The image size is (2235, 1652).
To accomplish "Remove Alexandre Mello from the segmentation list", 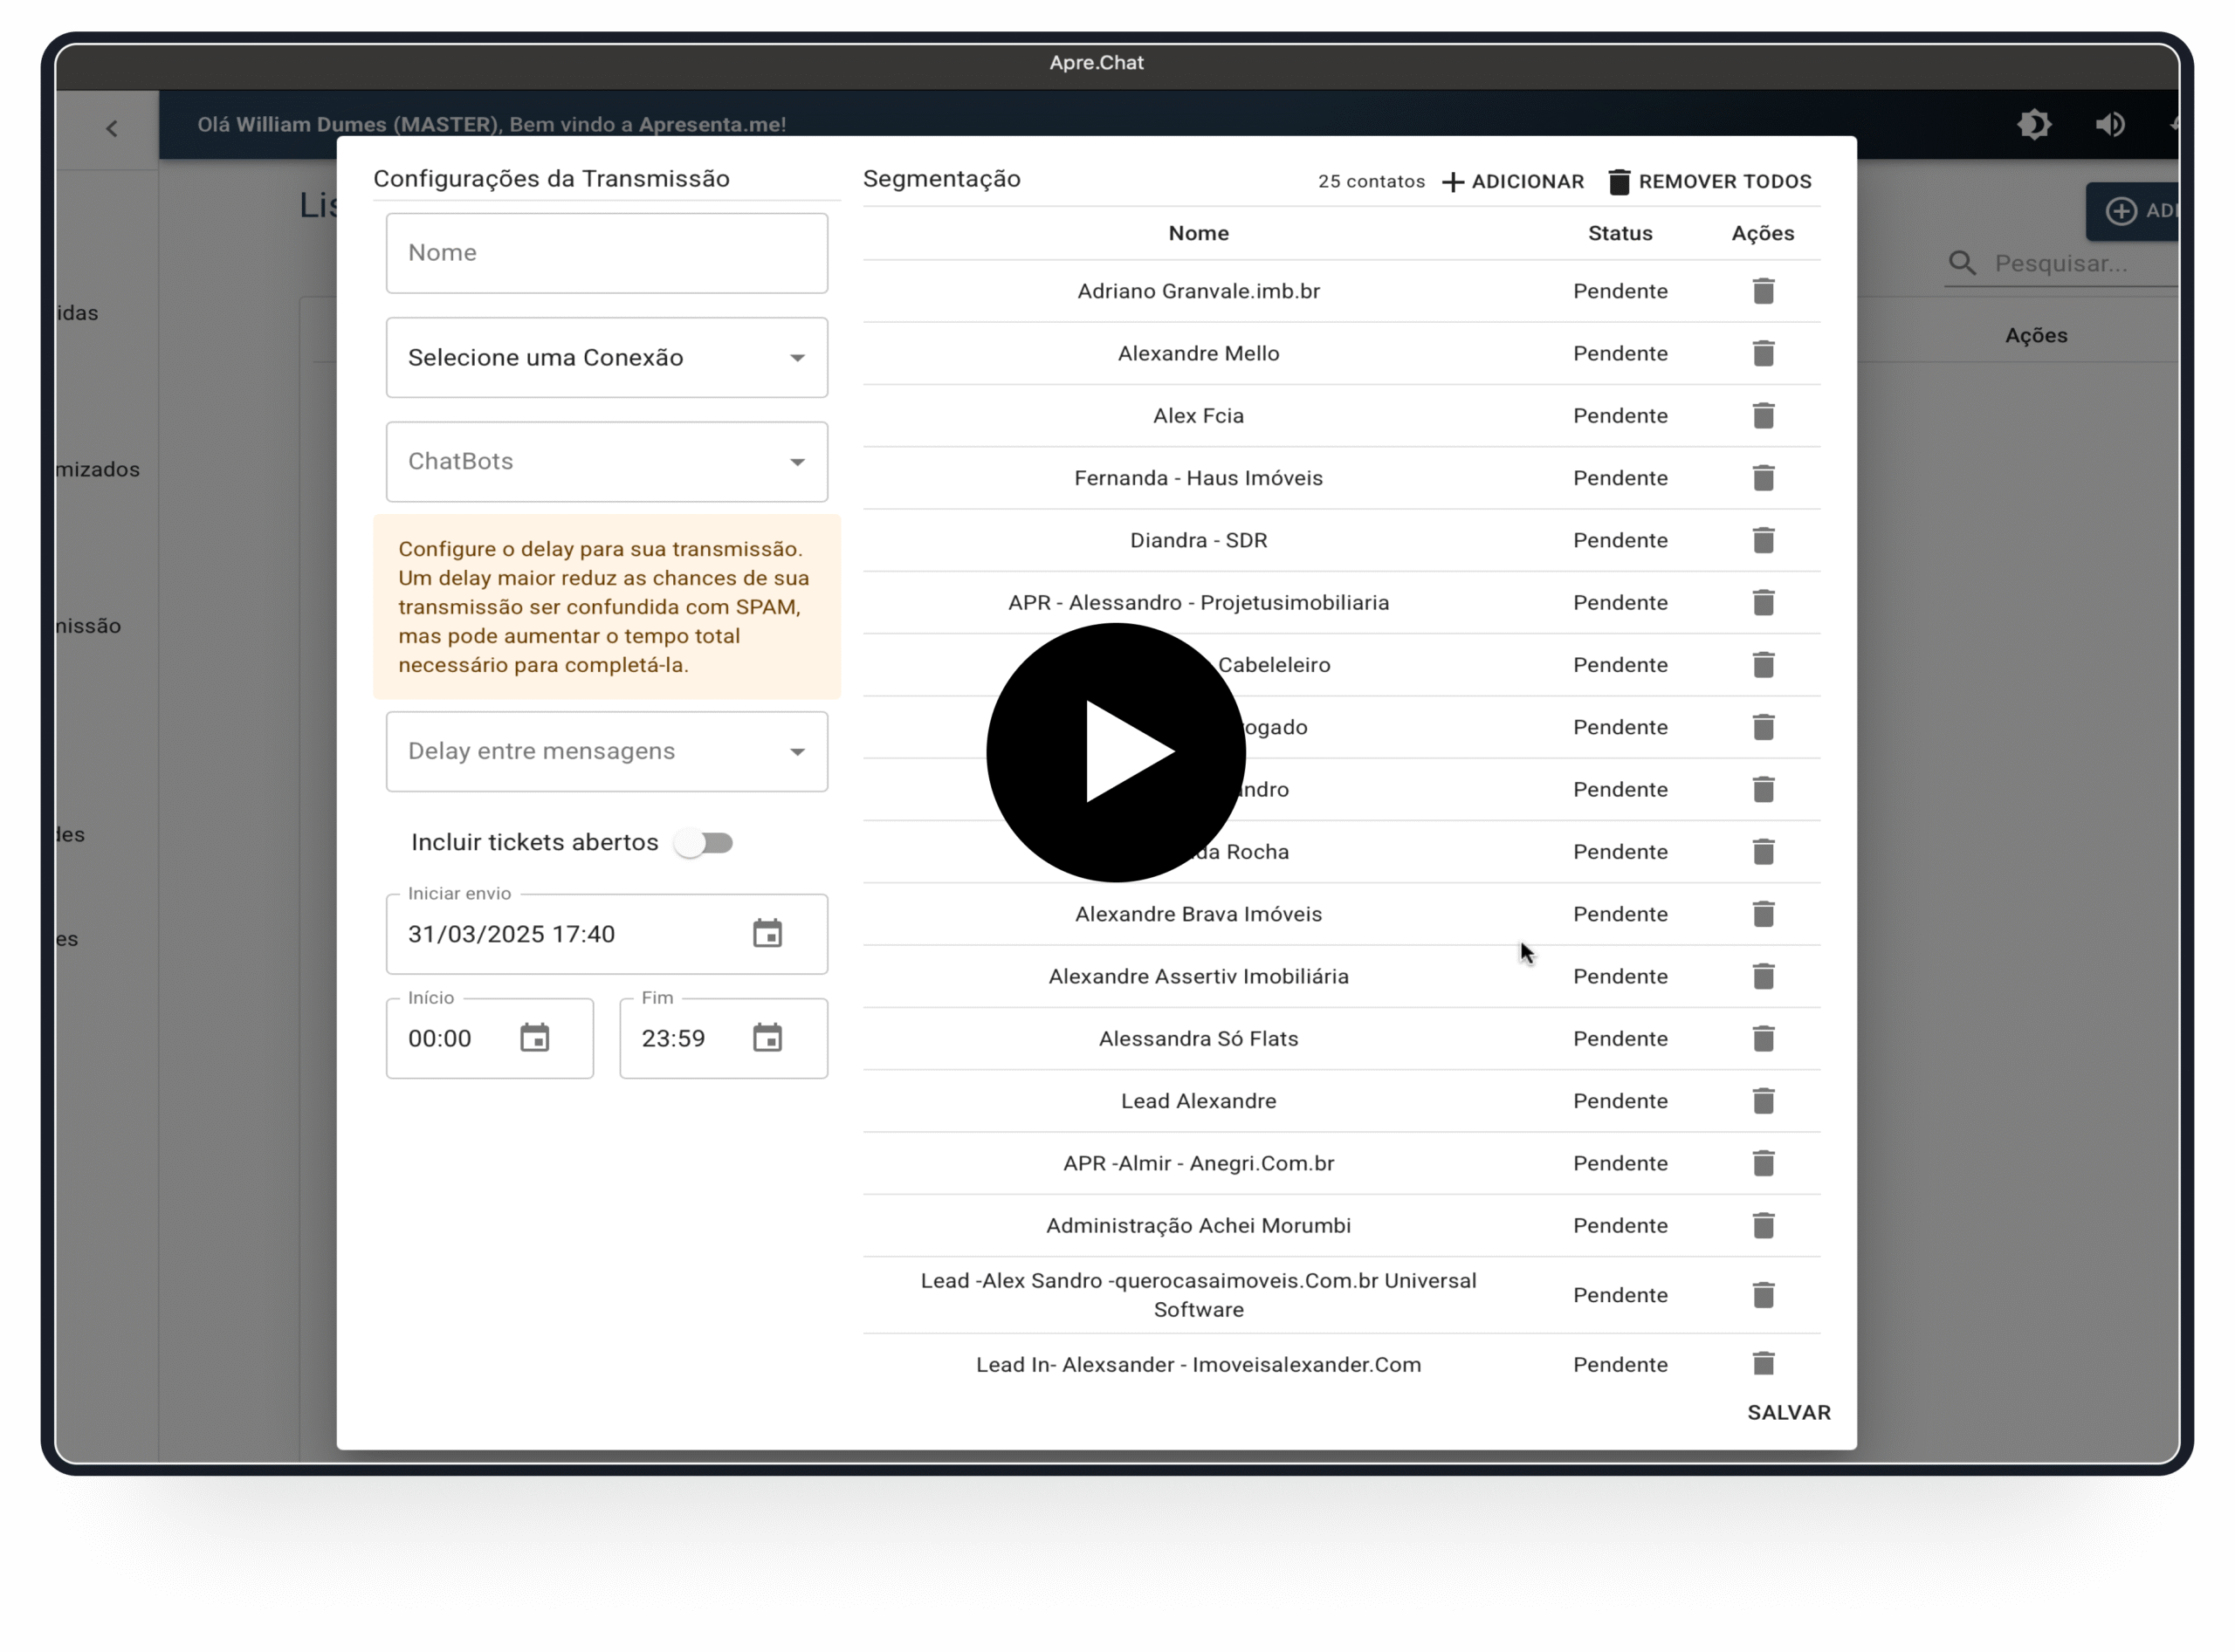I will pos(1764,353).
